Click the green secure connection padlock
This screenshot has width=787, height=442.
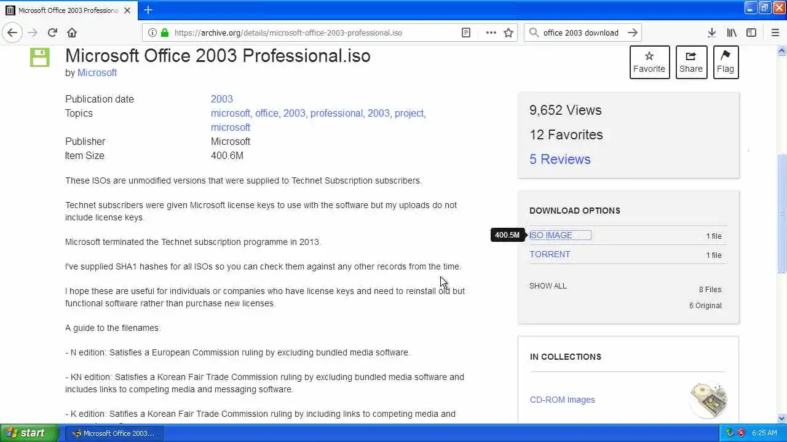[x=164, y=33]
